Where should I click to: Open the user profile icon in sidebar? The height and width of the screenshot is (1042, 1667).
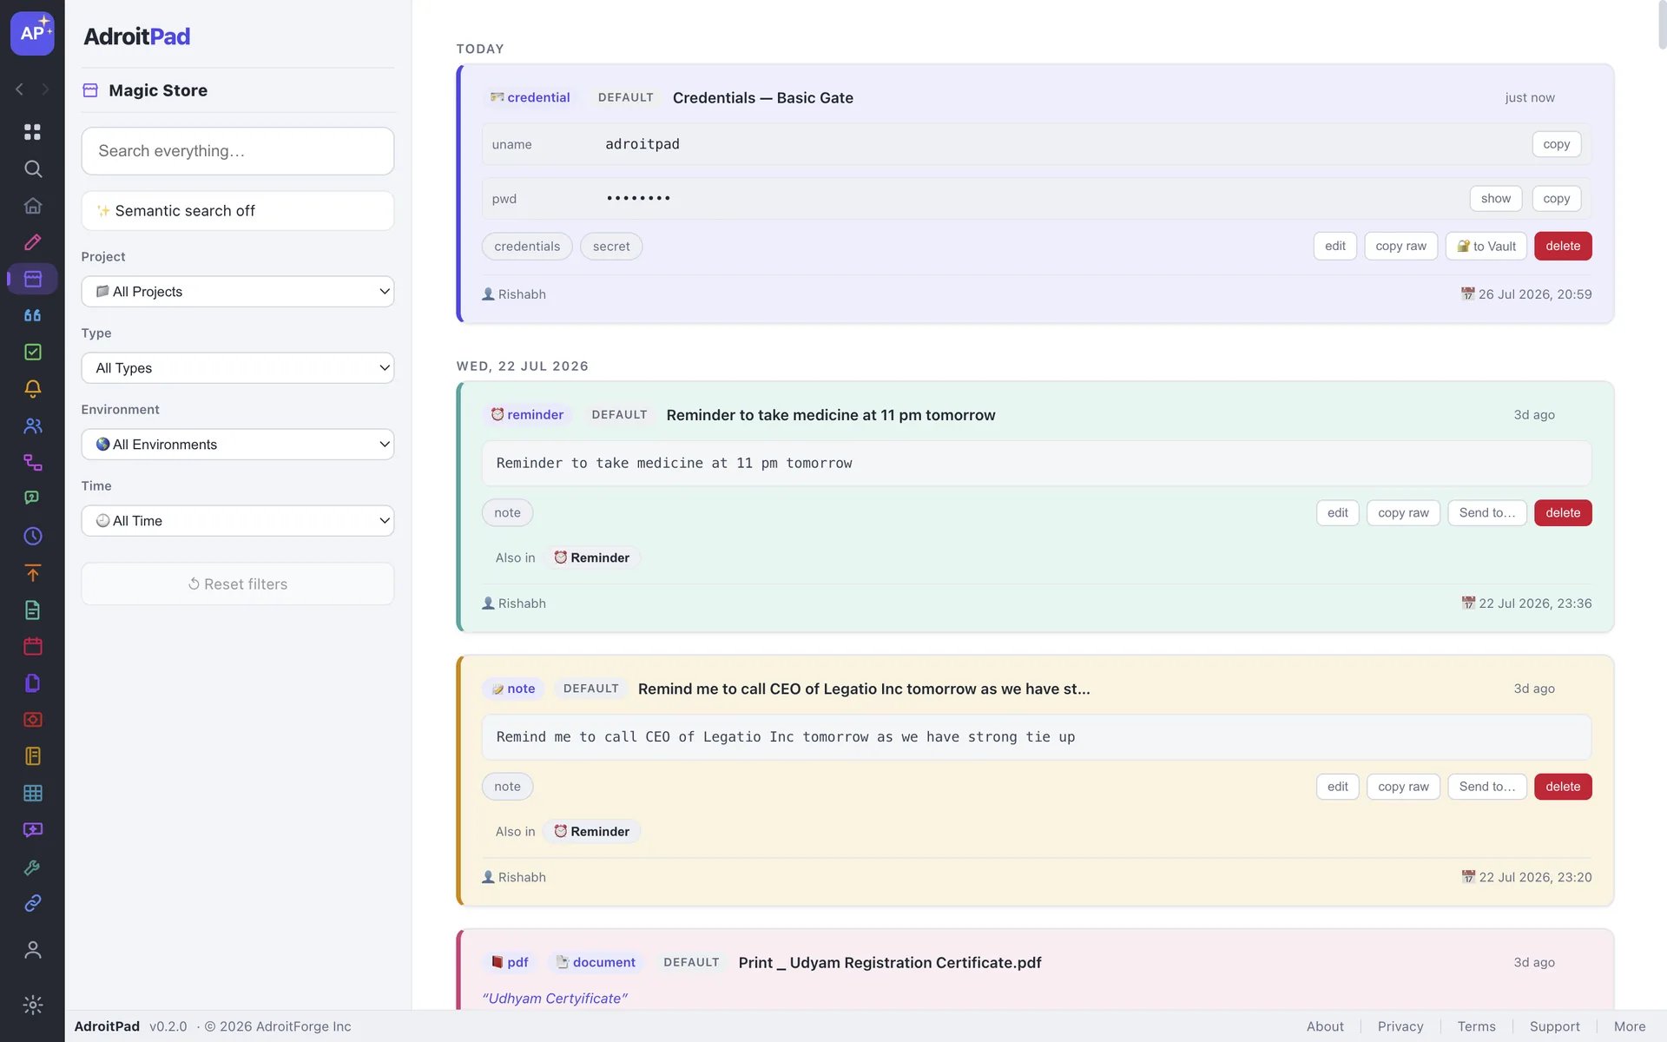point(32,950)
